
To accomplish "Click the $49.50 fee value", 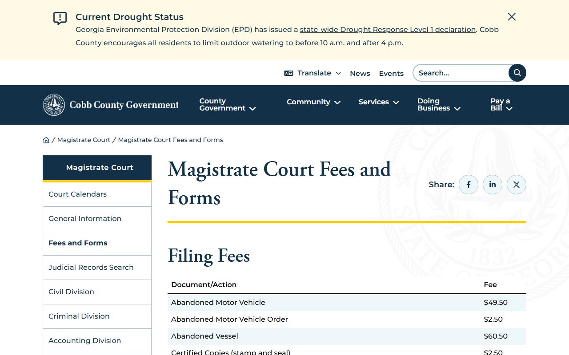I will 496,303.
